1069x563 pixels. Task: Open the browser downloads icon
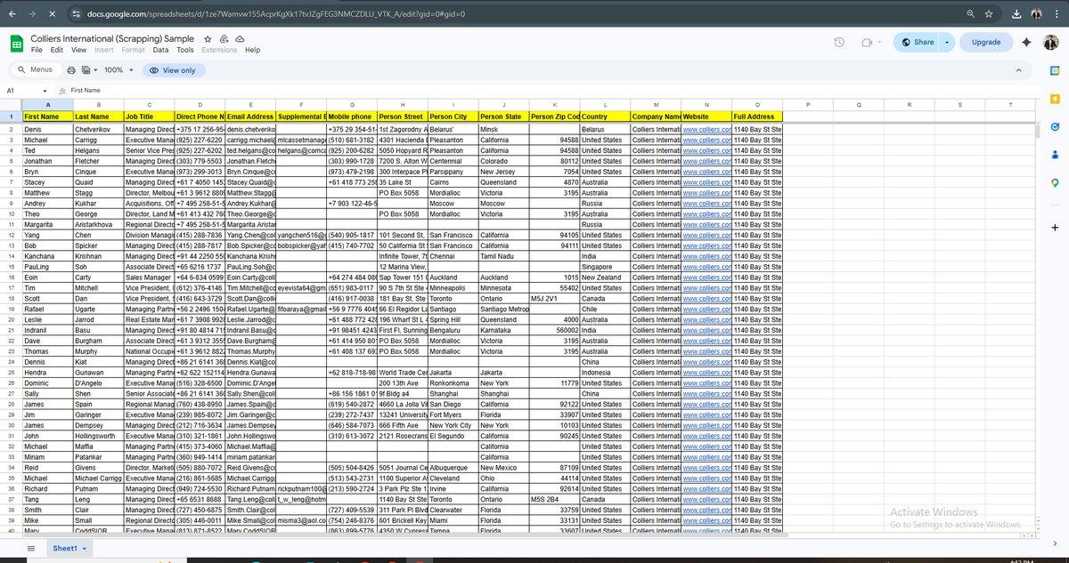click(1017, 14)
